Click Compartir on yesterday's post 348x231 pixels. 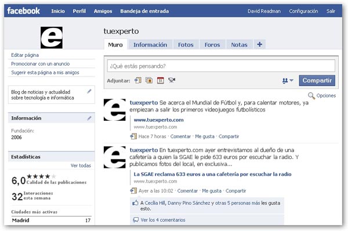pos(236,191)
